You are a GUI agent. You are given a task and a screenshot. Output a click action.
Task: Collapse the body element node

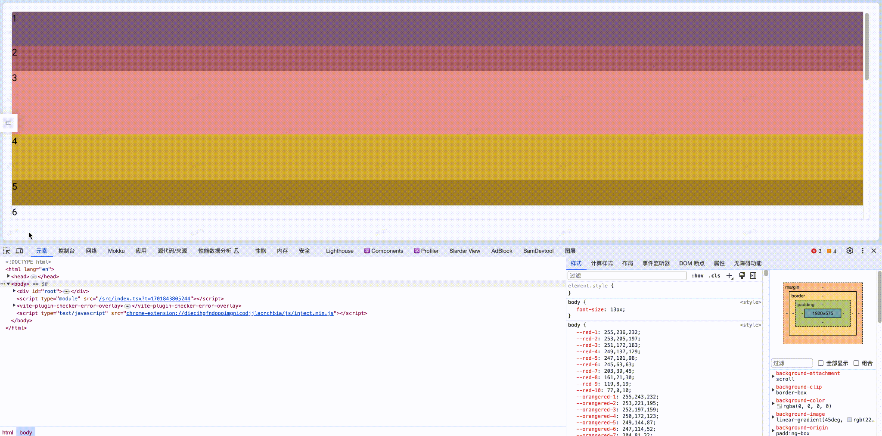click(8, 284)
